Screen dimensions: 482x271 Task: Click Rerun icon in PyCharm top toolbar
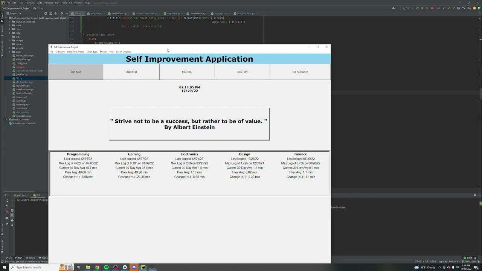[x=417, y=8]
